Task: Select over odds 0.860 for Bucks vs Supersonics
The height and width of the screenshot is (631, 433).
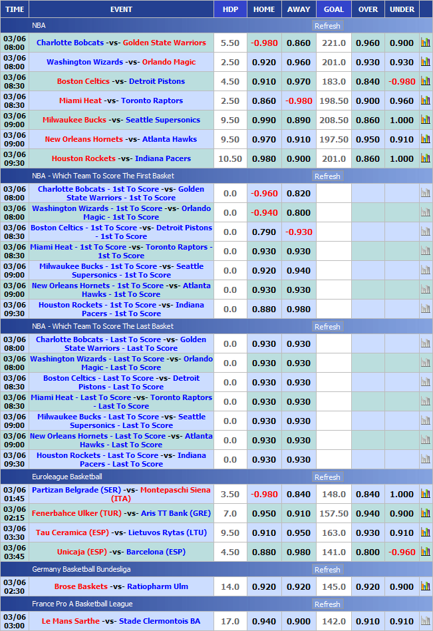Action: 368,120
